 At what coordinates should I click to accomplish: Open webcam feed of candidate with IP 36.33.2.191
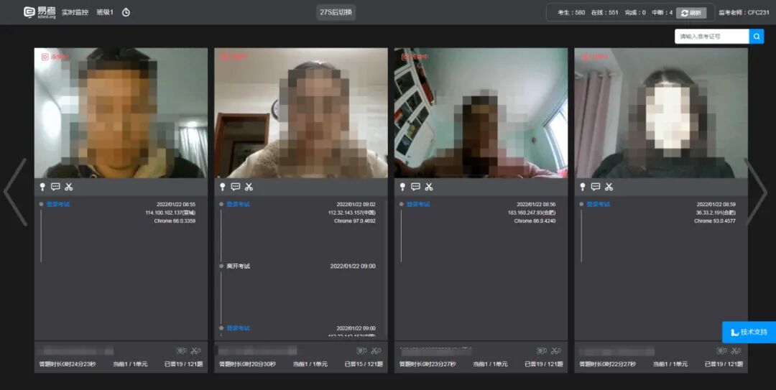click(x=661, y=113)
